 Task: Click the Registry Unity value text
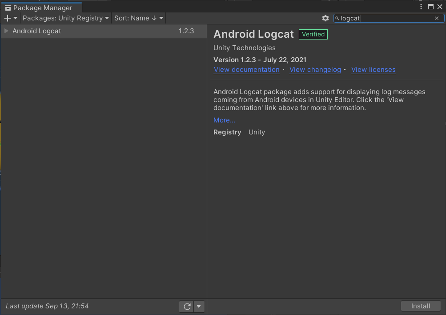(x=257, y=132)
